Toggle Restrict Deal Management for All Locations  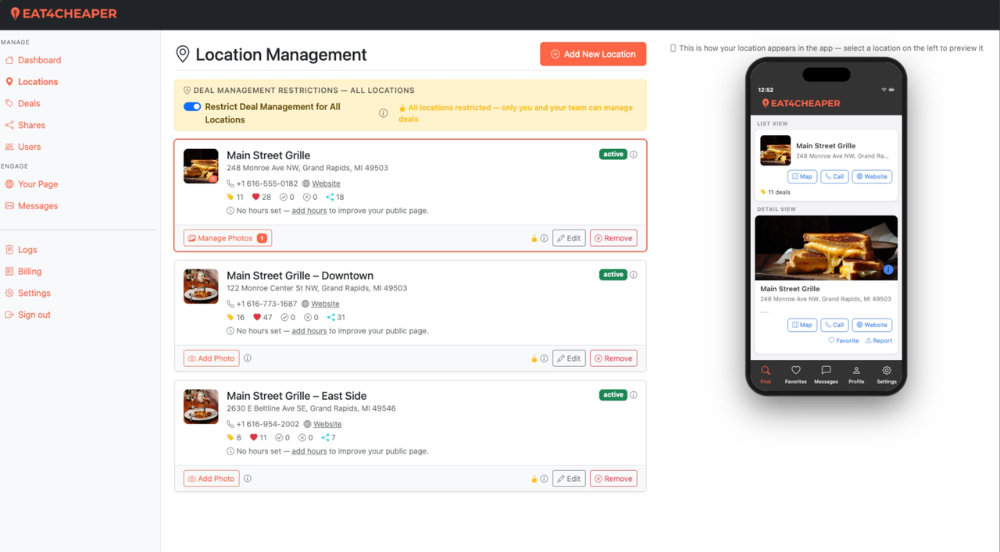(192, 107)
